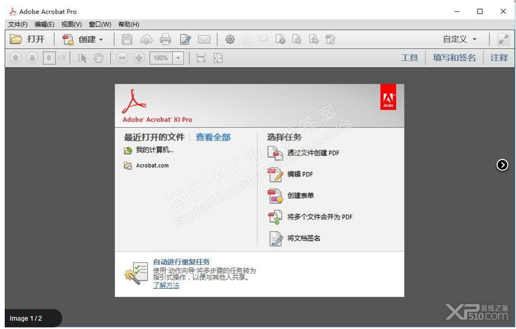Select 通过文件创建 PDF task
Viewport: 516px width, 329px height.
coord(303,153)
